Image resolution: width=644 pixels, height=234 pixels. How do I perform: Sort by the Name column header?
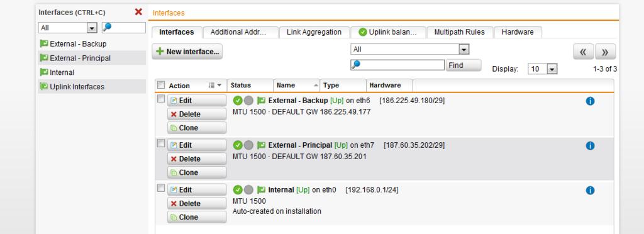click(x=297, y=86)
